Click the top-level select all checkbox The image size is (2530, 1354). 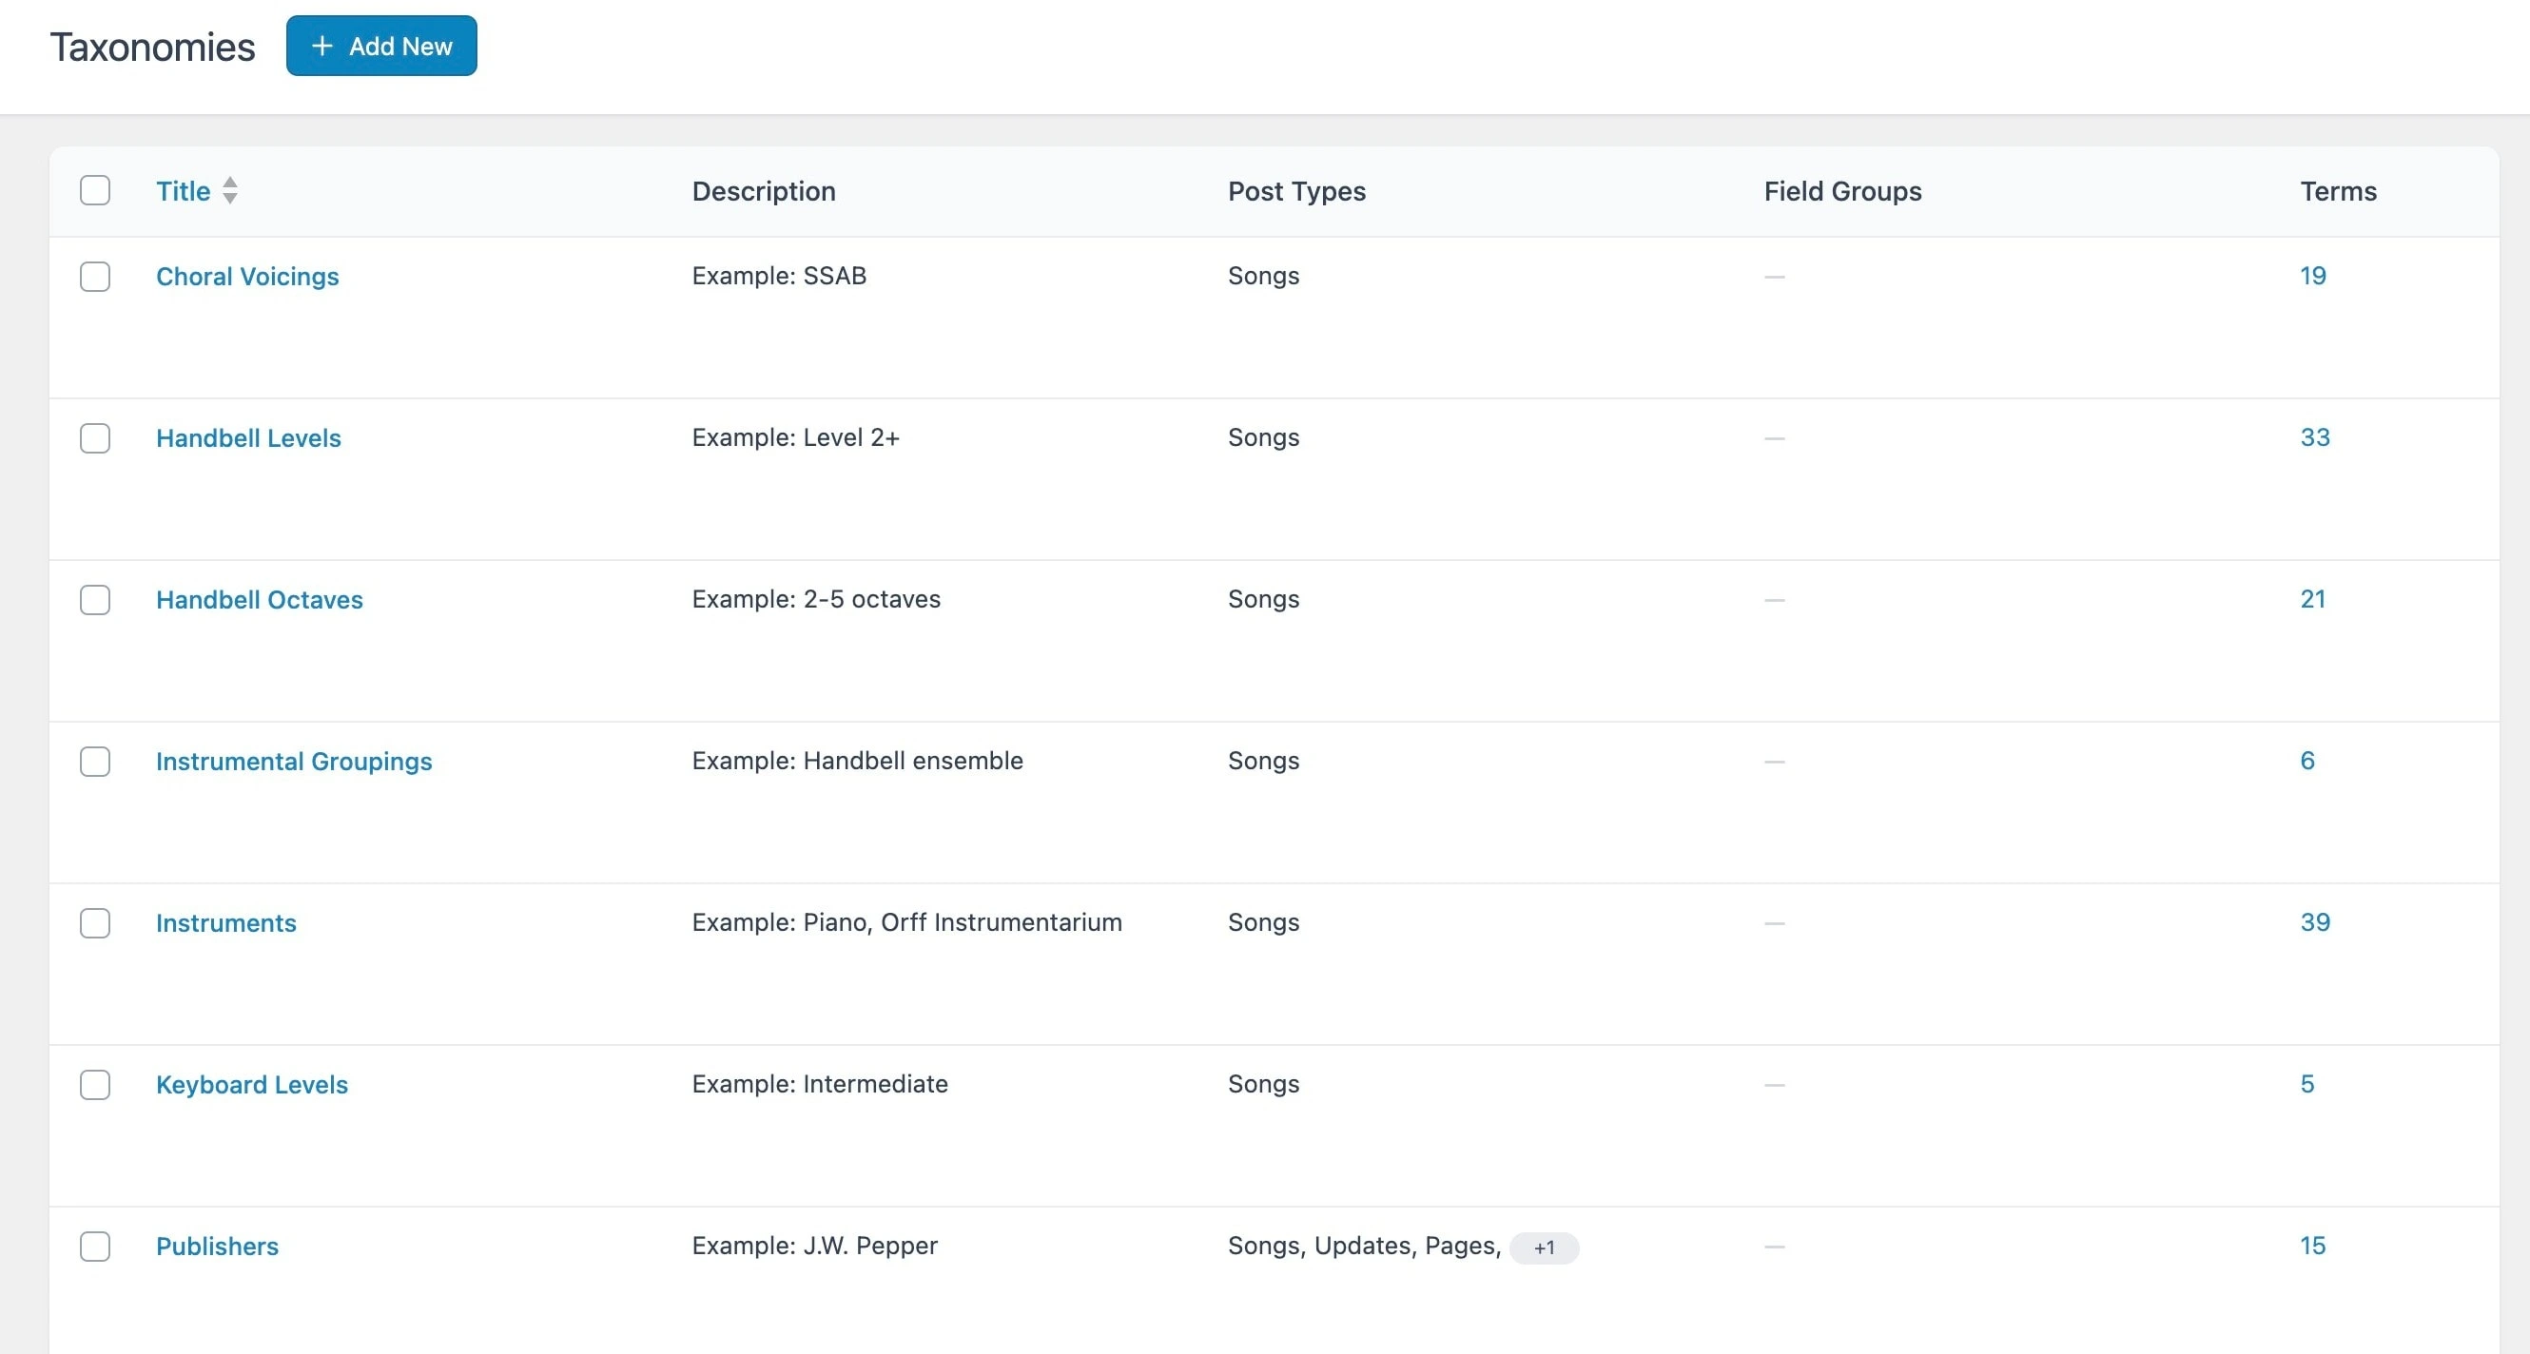click(95, 189)
